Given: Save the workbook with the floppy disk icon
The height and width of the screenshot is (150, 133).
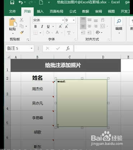Looking at the screenshot, I should pos(12,2).
